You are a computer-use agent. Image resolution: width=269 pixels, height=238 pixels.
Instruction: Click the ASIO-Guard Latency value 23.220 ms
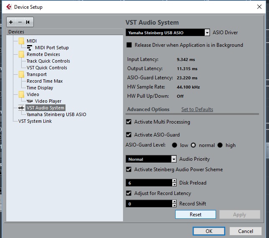pos(187,78)
